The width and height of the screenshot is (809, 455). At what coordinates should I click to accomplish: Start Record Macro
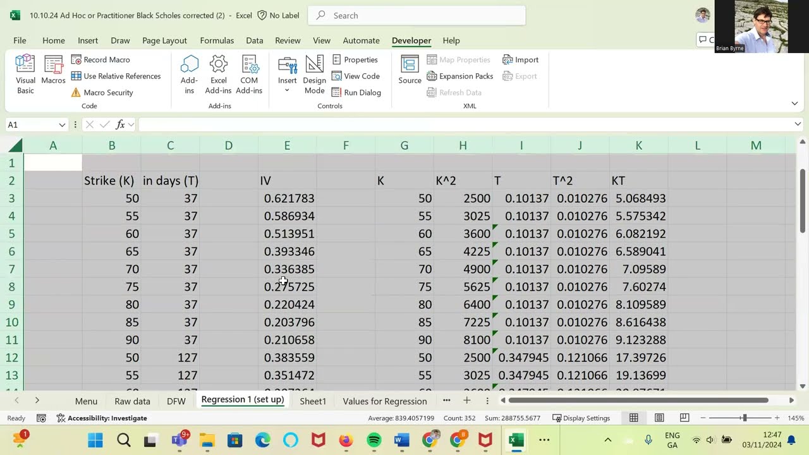tap(100, 59)
